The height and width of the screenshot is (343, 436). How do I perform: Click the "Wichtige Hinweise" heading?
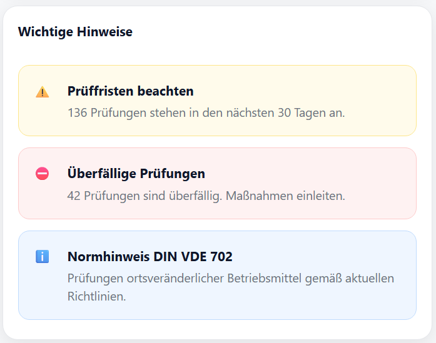tap(75, 32)
